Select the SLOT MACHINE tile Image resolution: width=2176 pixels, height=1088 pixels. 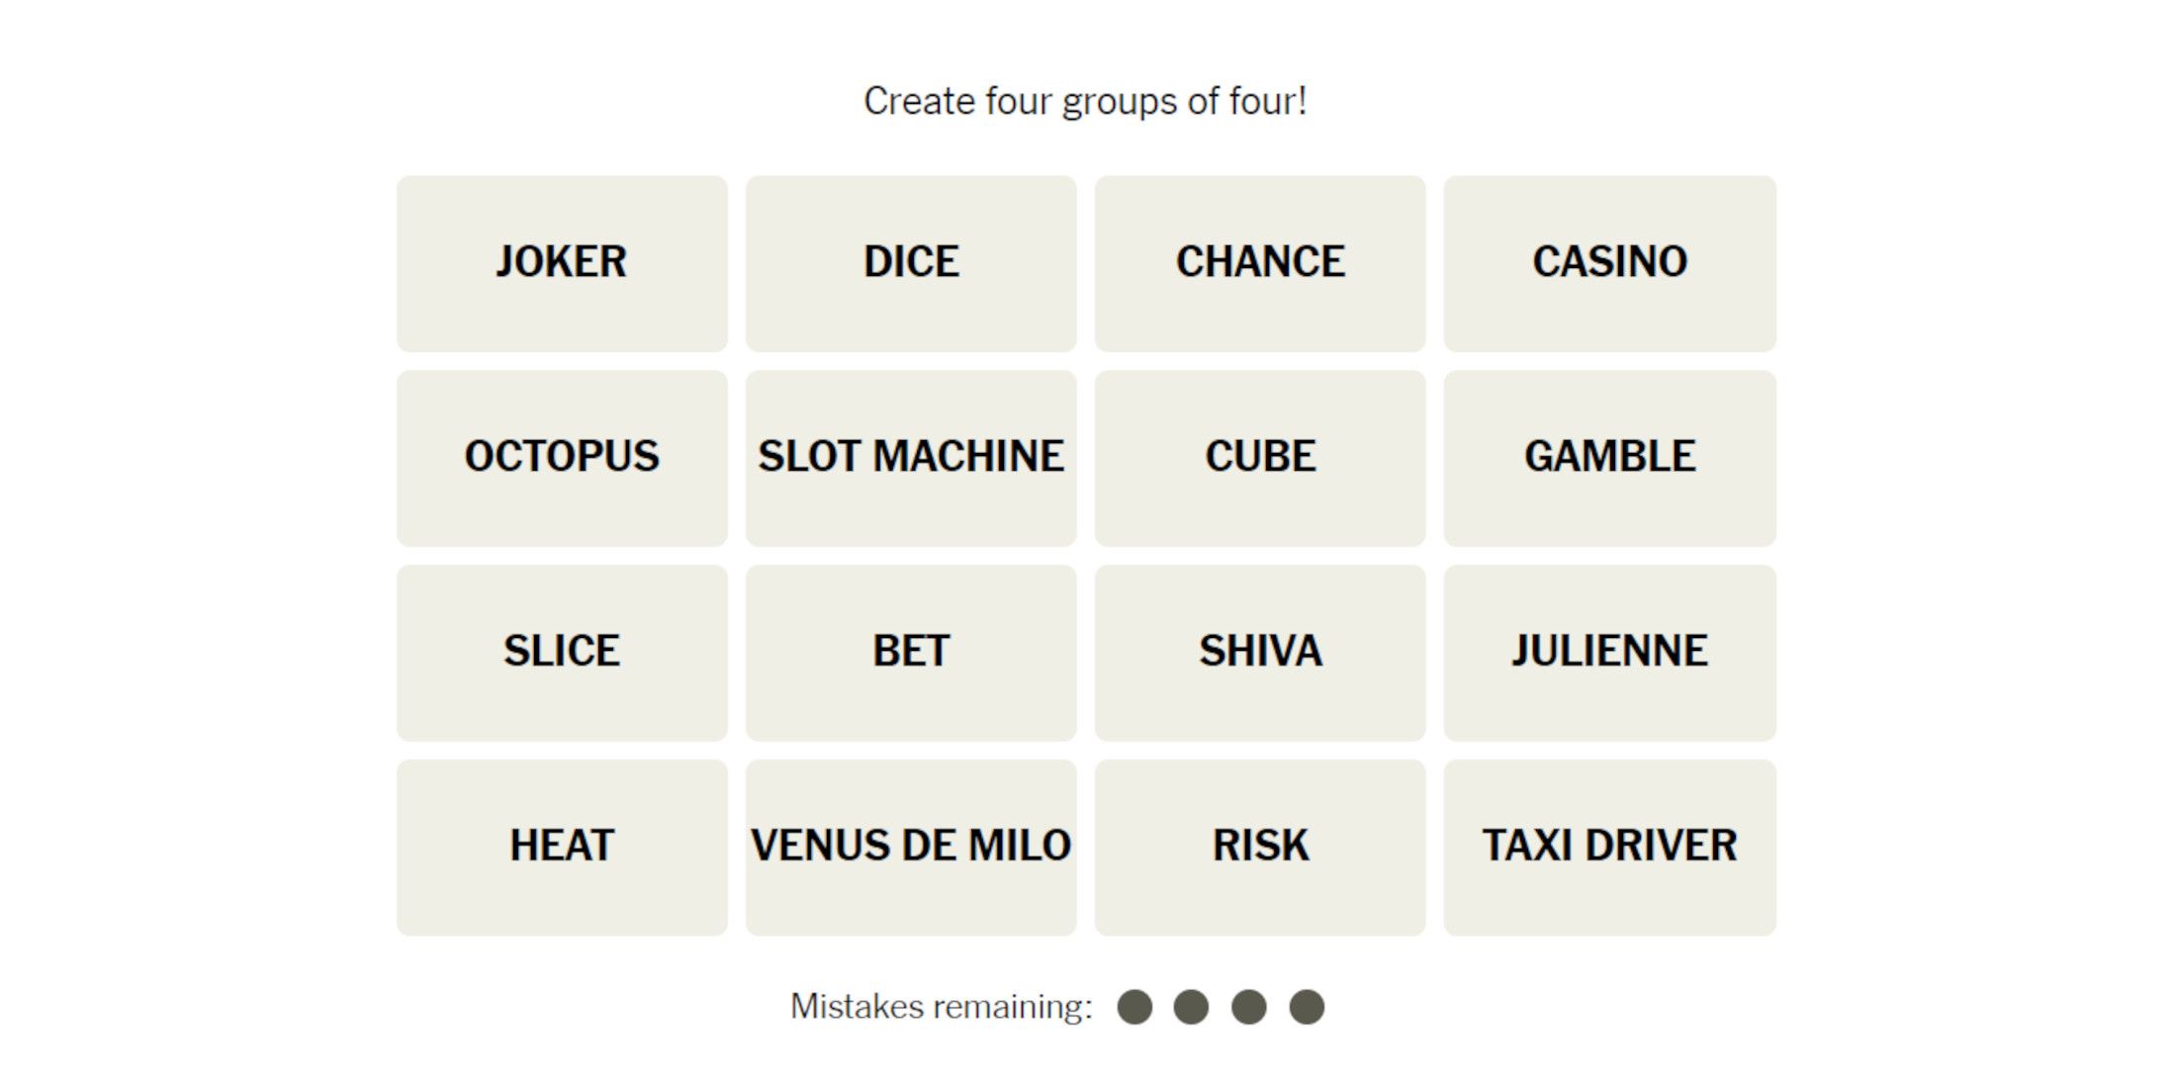(911, 458)
